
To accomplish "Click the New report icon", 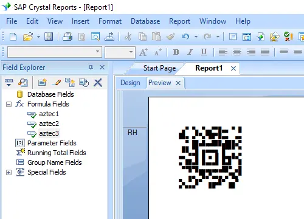I will coord(13,37).
